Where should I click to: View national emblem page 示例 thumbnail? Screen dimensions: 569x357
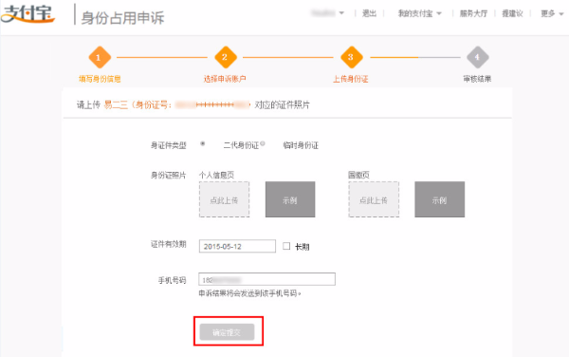point(439,199)
